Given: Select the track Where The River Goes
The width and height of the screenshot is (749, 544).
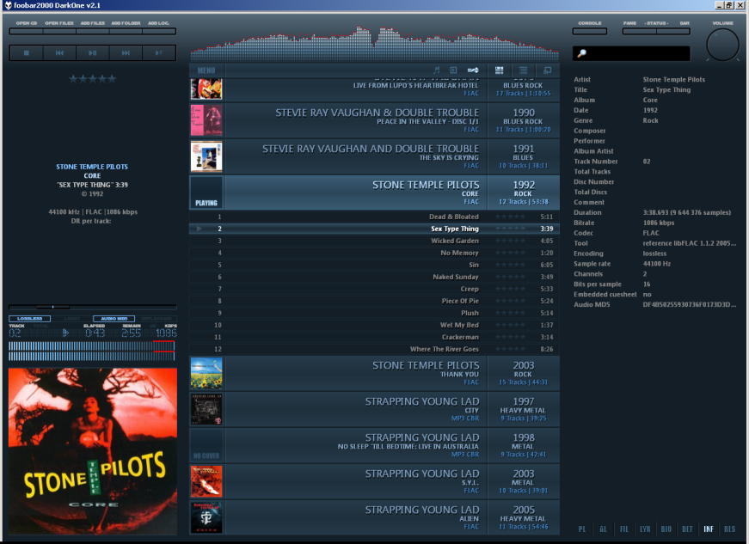Looking at the screenshot, I should (375, 349).
